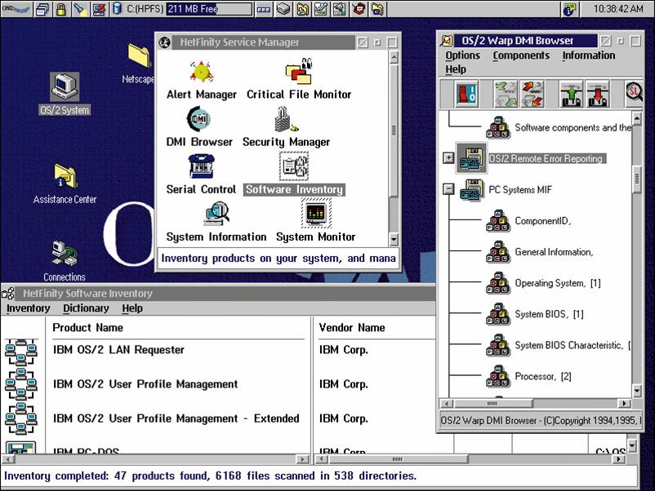Click the SL magnifier icon in DMI toolbar
This screenshot has width=655, height=491.
point(634,92)
